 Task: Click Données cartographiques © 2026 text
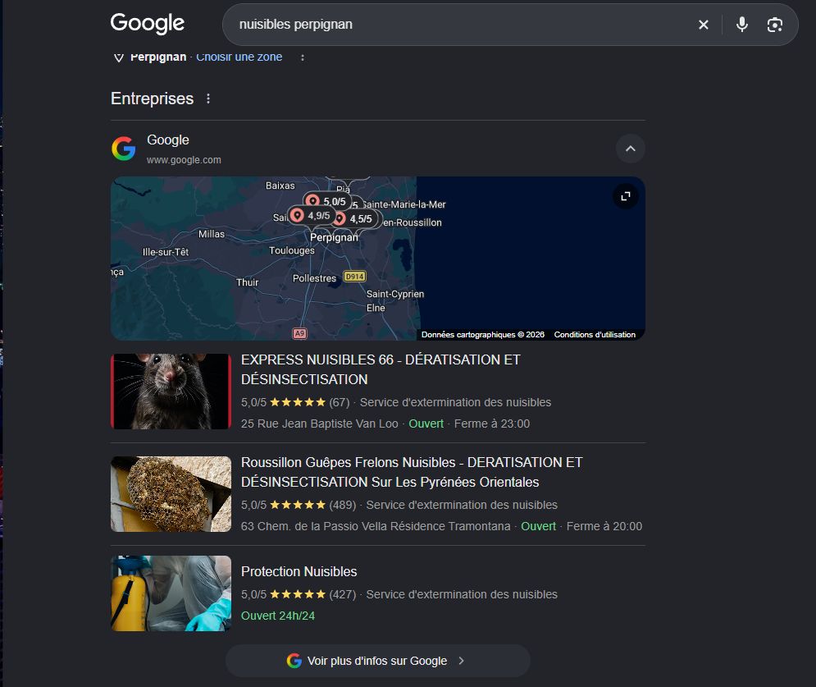point(482,334)
